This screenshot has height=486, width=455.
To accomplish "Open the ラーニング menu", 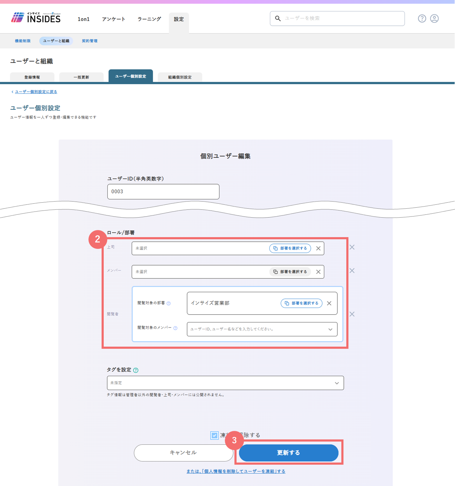I will [150, 19].
